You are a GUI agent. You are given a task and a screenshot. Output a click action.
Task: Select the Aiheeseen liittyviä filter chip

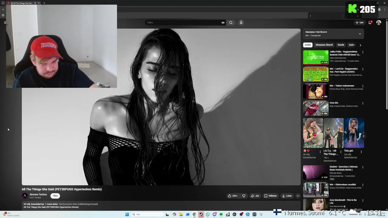point(324,45)
